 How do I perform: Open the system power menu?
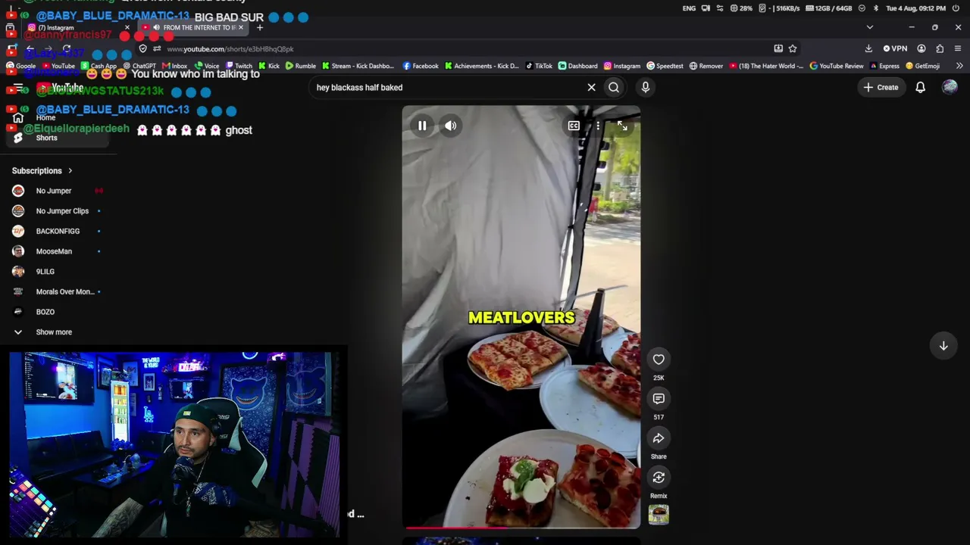(957, 8)
